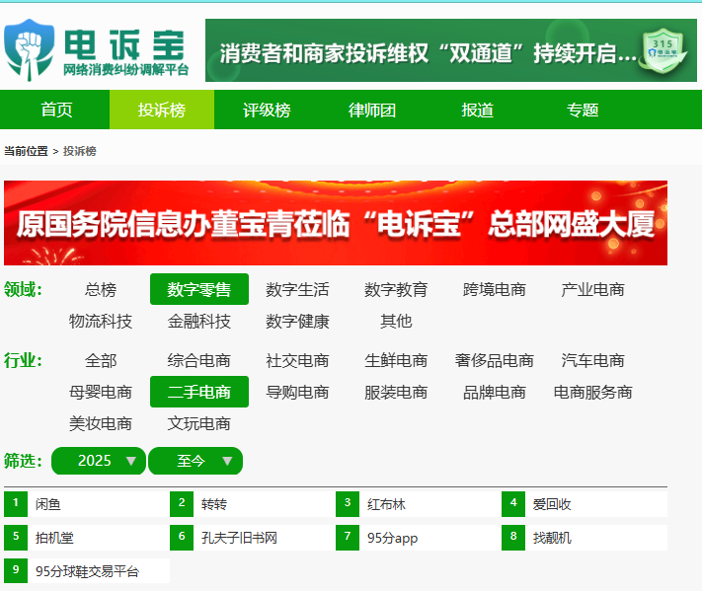702x591 pixels.
Task: Choose 二手电商 industry filter
Action: coord(199,392)
